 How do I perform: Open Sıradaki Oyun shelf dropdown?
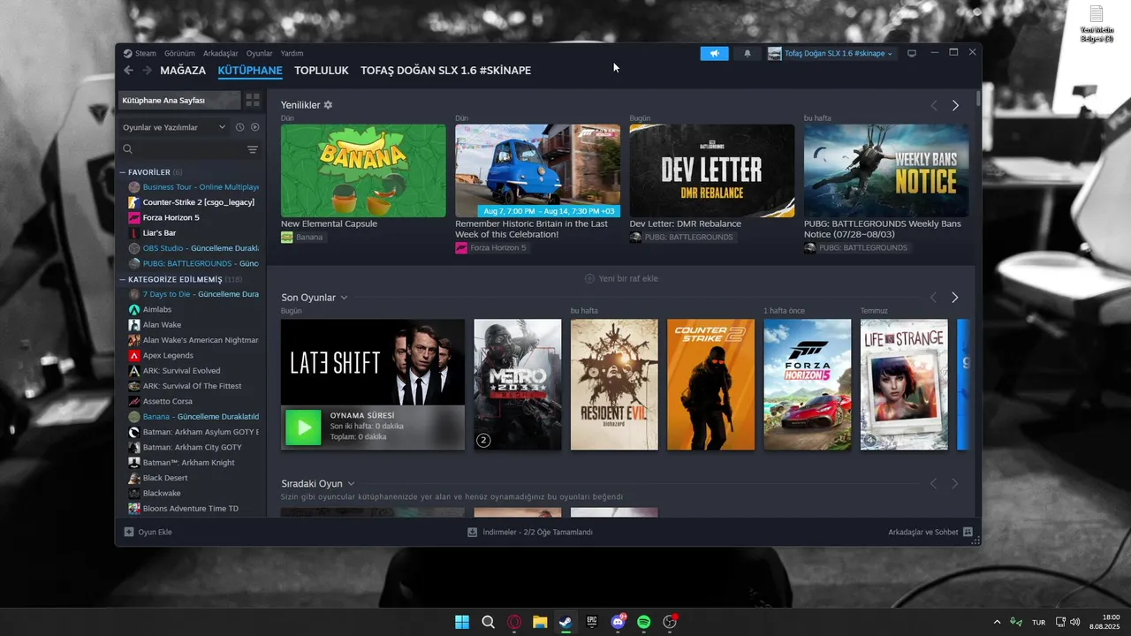[351, 484]
